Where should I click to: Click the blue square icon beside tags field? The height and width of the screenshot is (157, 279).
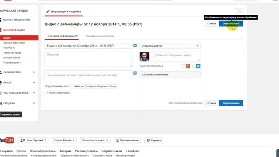[x=135, y=73]
